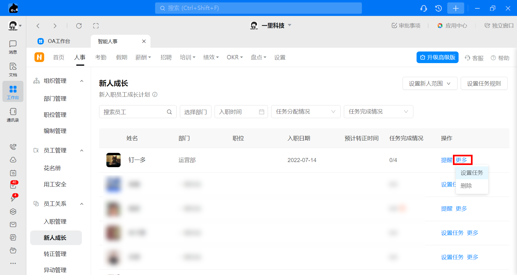This screenshot has height=275, width=517.
Task: Collapse the 组织管理 section
Action: (x=82, y=81)
